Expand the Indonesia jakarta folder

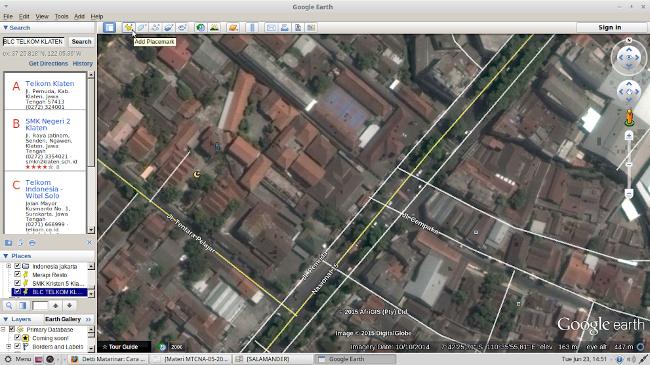coord(9,266)
